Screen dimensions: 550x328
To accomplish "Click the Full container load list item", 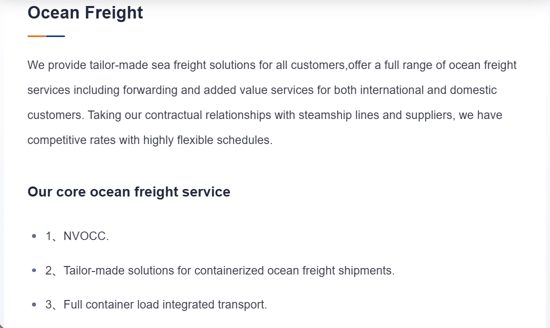I will pos(156,304).
